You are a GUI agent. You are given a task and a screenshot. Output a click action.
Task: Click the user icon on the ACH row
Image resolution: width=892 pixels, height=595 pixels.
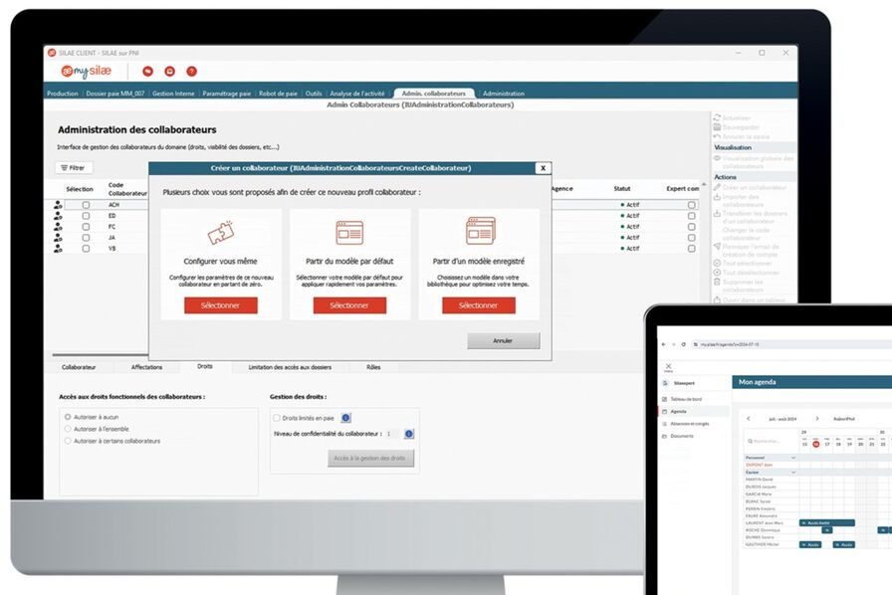point(58,205)
